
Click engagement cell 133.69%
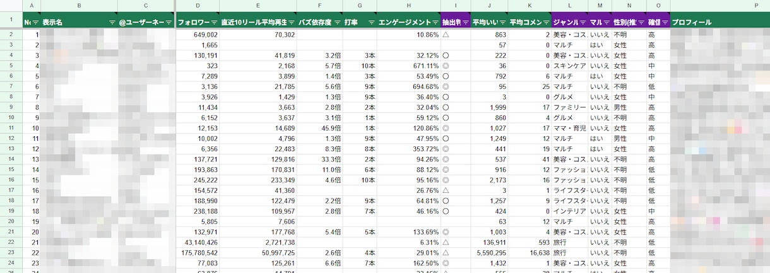409,232
